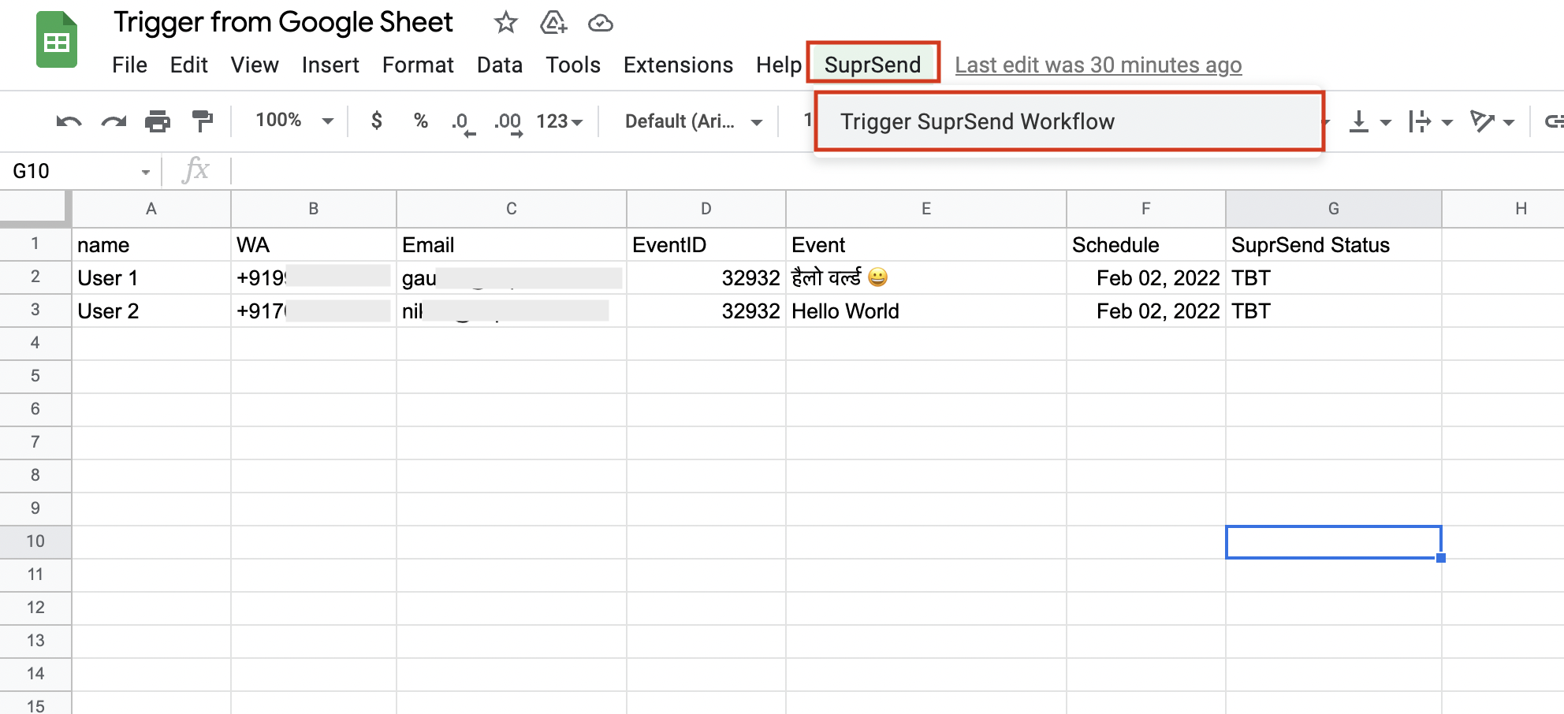Open the Help menu
This screenshot has width=1564, height=714.
click(779, 65)
